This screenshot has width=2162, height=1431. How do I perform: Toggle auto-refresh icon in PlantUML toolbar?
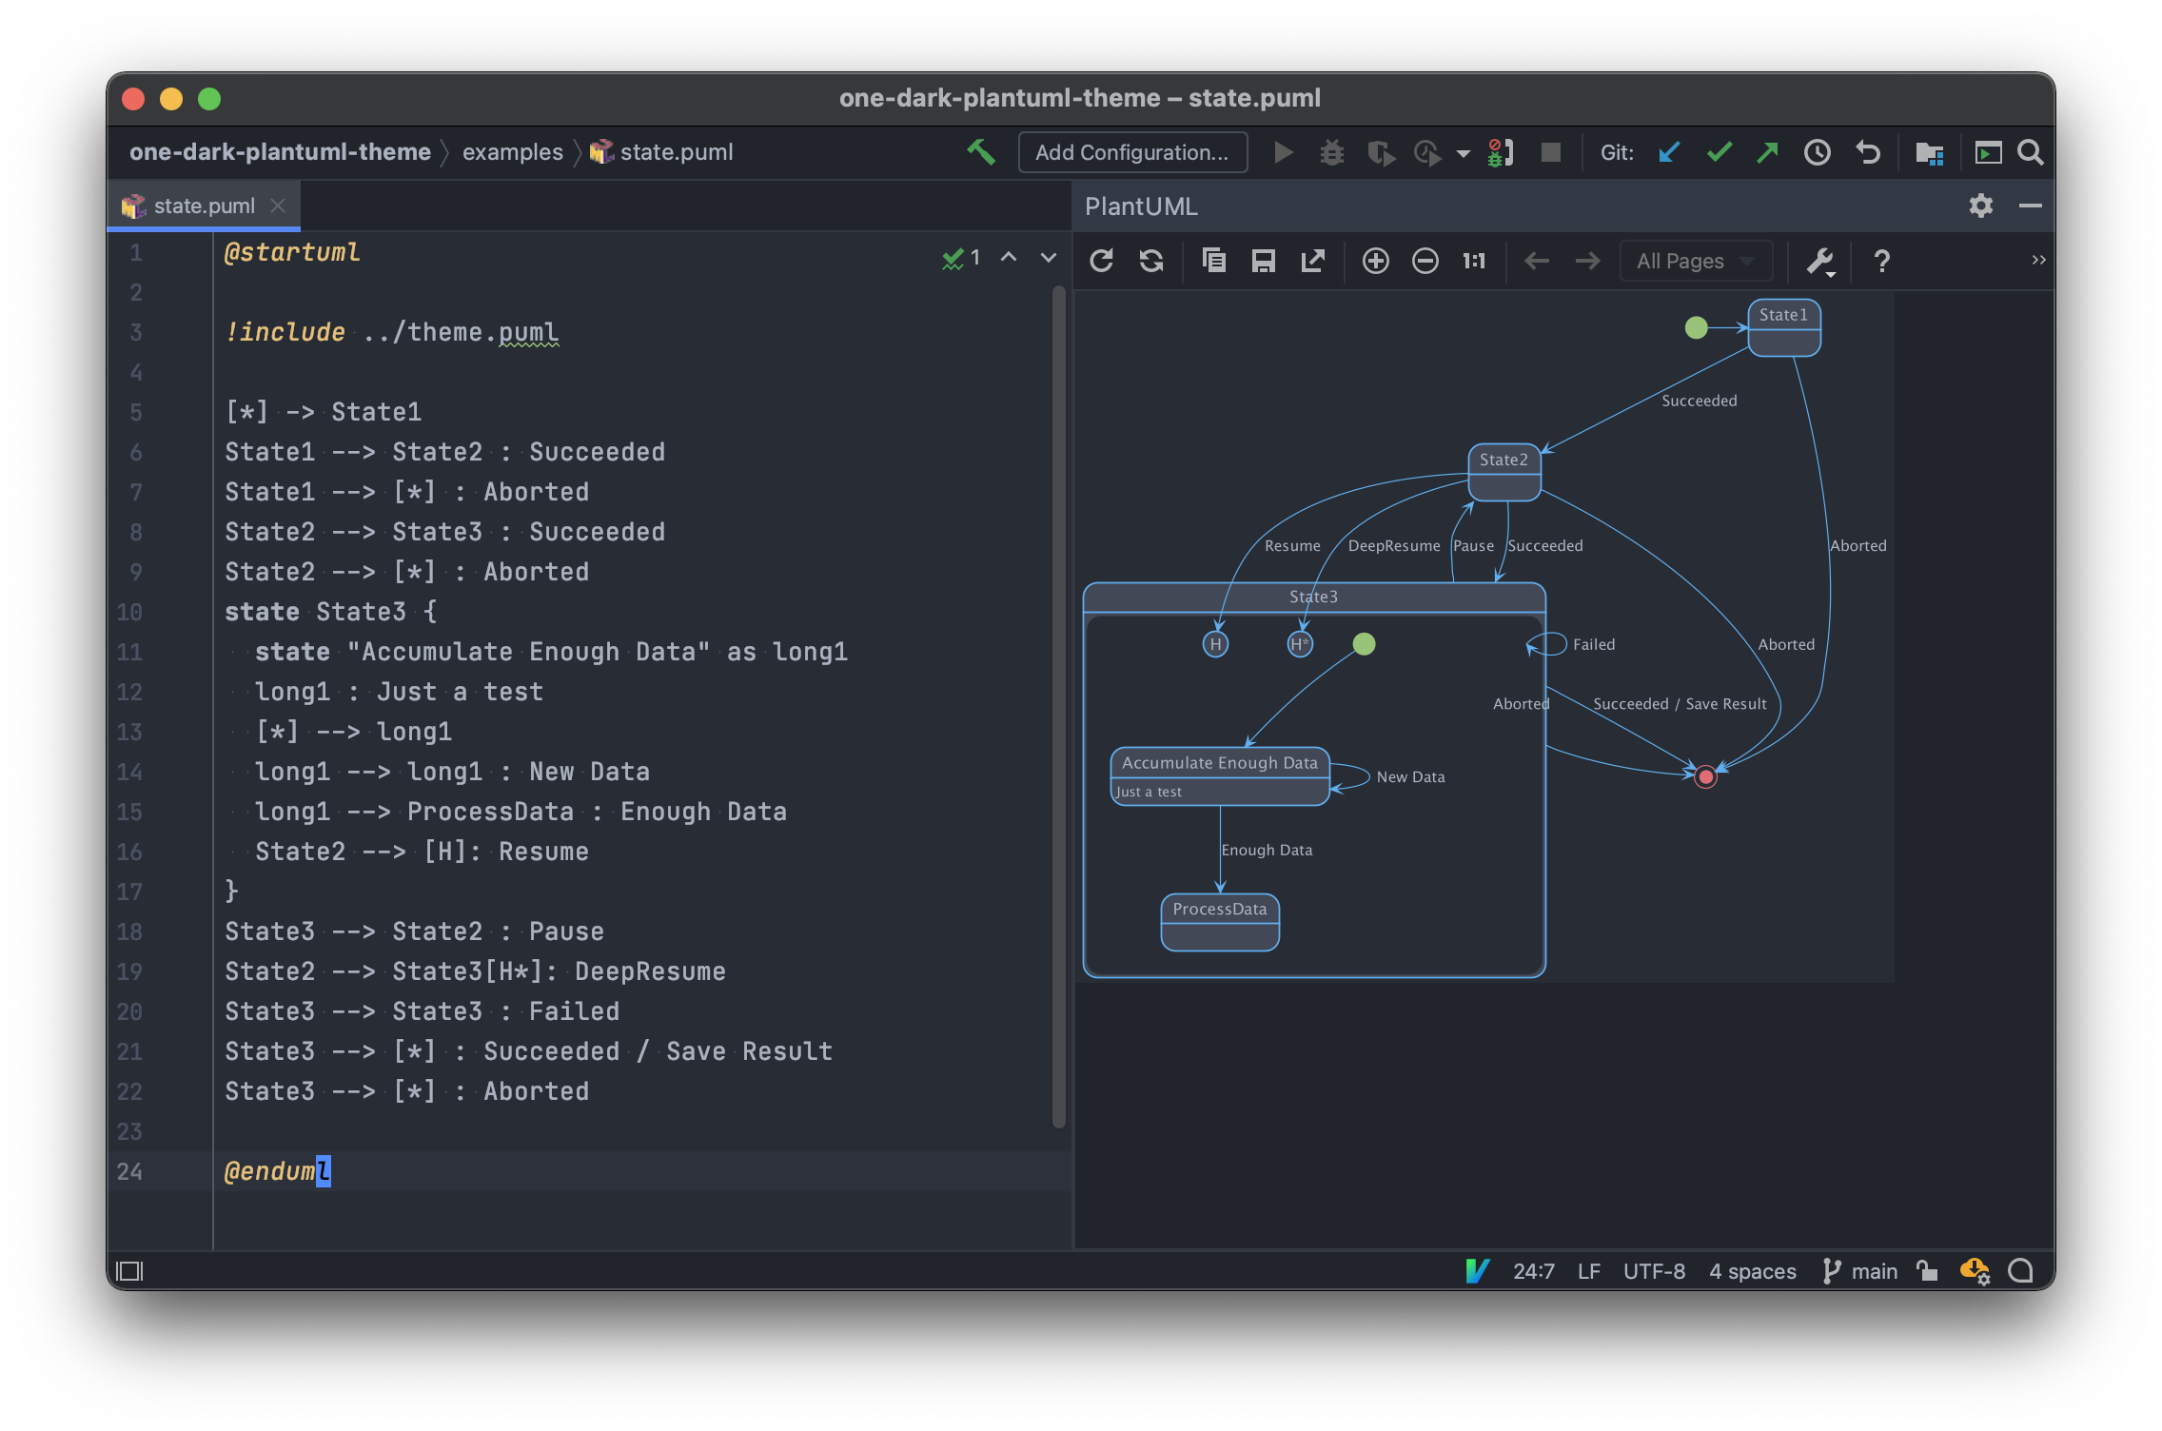point(1151,261)
